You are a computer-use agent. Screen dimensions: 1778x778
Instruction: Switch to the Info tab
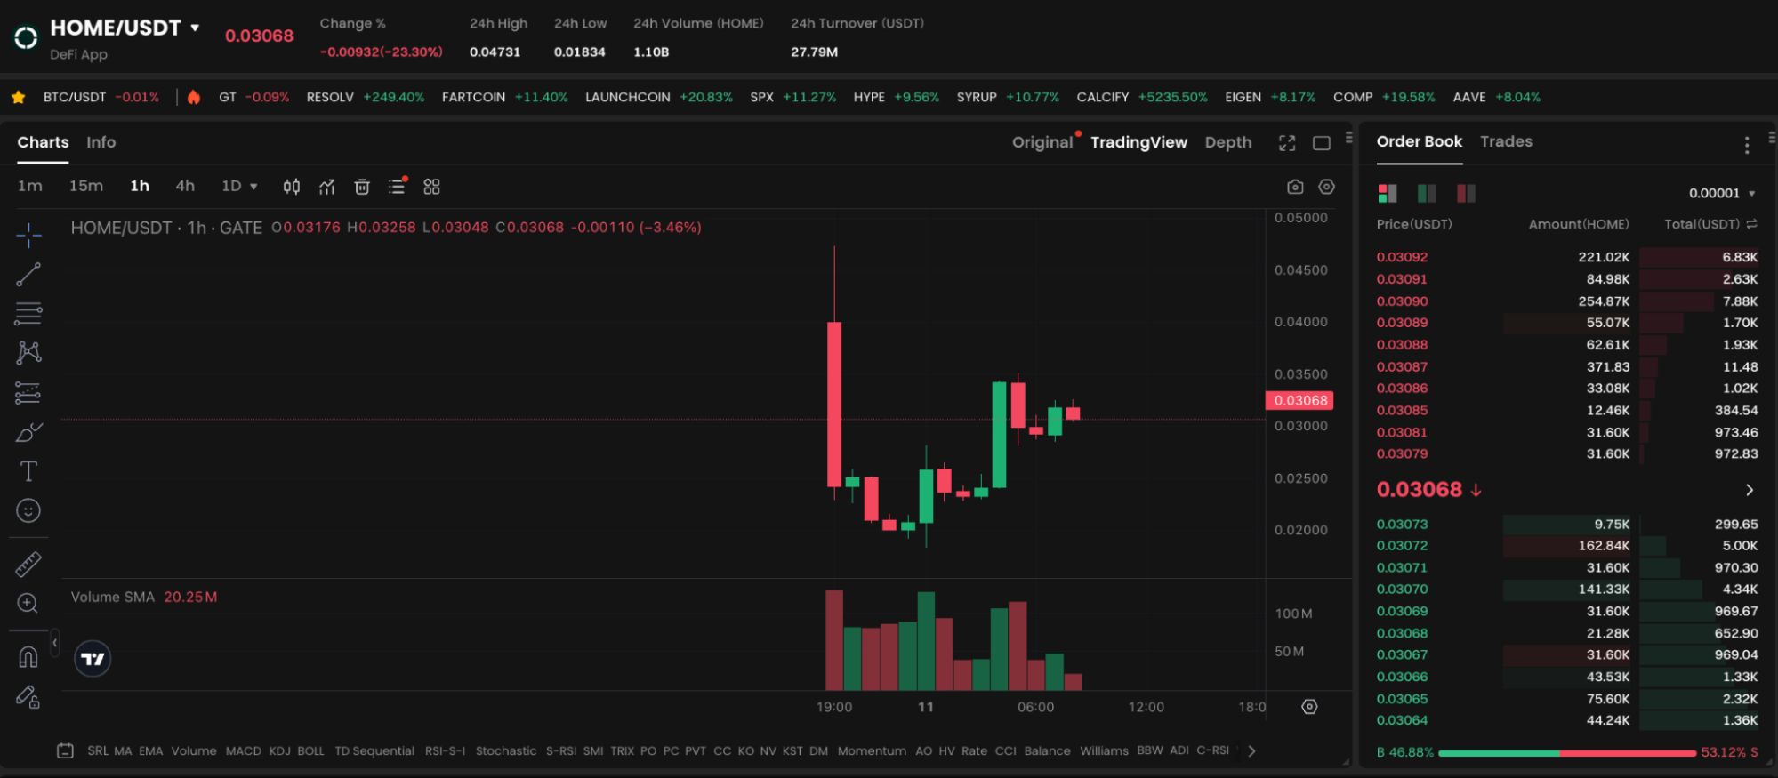101,142
